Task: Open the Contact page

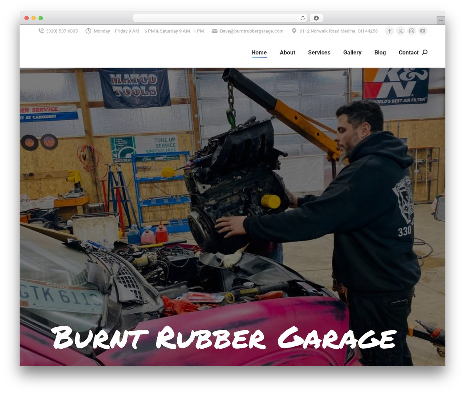Action: coord(409,52)
